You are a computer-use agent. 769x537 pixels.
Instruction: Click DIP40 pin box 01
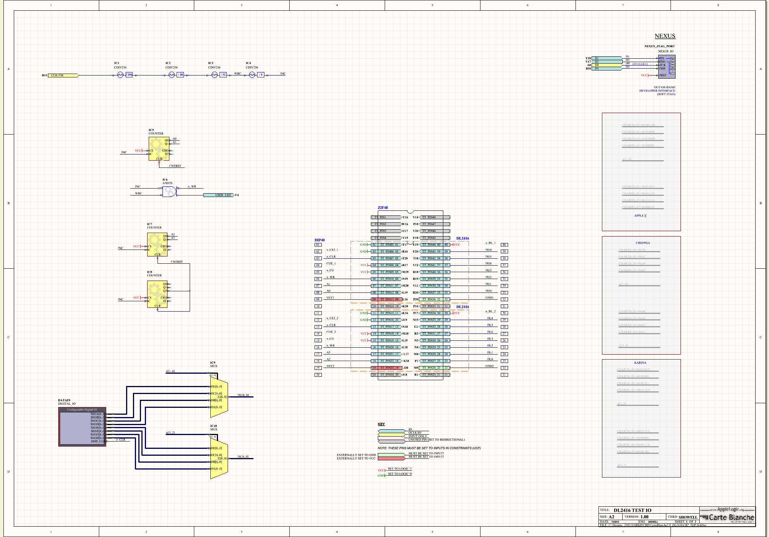318,245
